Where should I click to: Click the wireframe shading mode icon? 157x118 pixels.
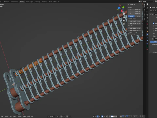(110, 116)
